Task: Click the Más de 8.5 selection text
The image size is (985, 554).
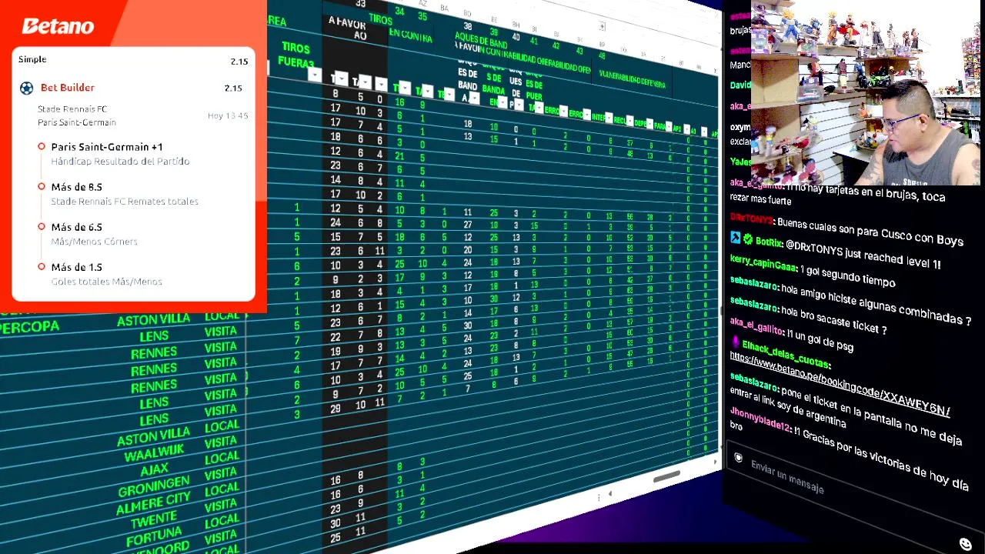Action: pos(76,186)
